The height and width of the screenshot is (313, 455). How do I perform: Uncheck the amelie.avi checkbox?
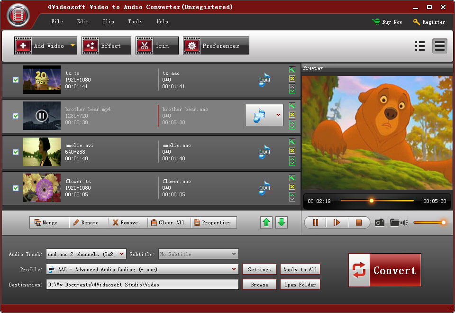click(16, 152)
